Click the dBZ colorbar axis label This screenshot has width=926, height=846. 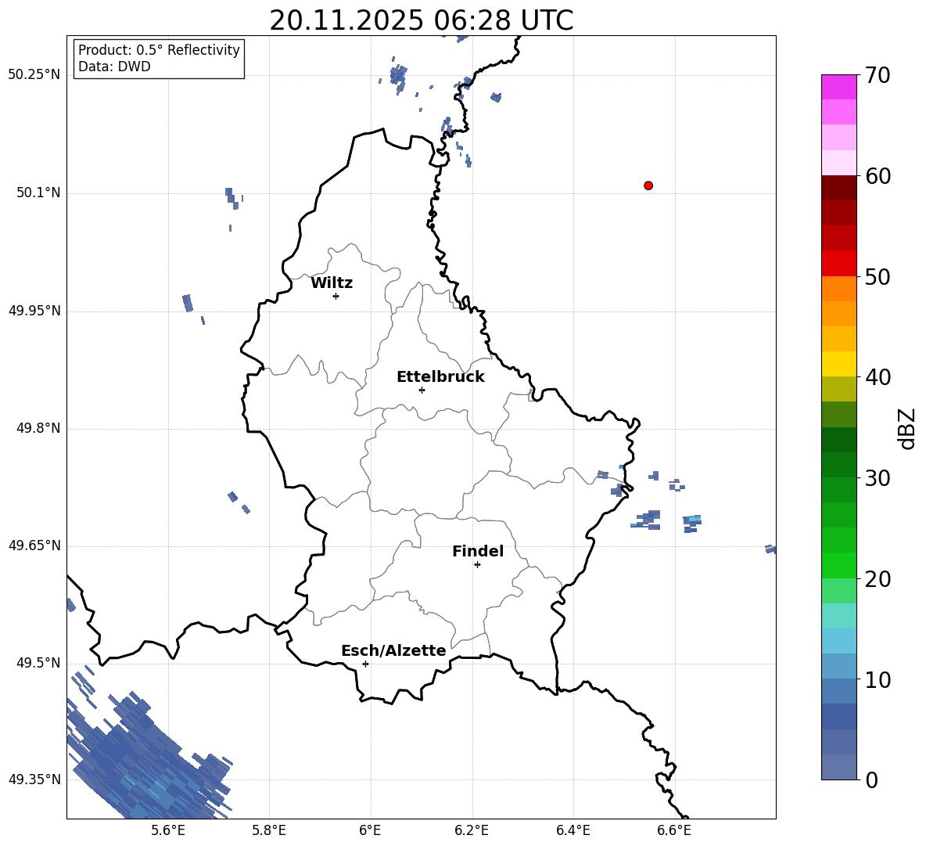coord(908,428)
